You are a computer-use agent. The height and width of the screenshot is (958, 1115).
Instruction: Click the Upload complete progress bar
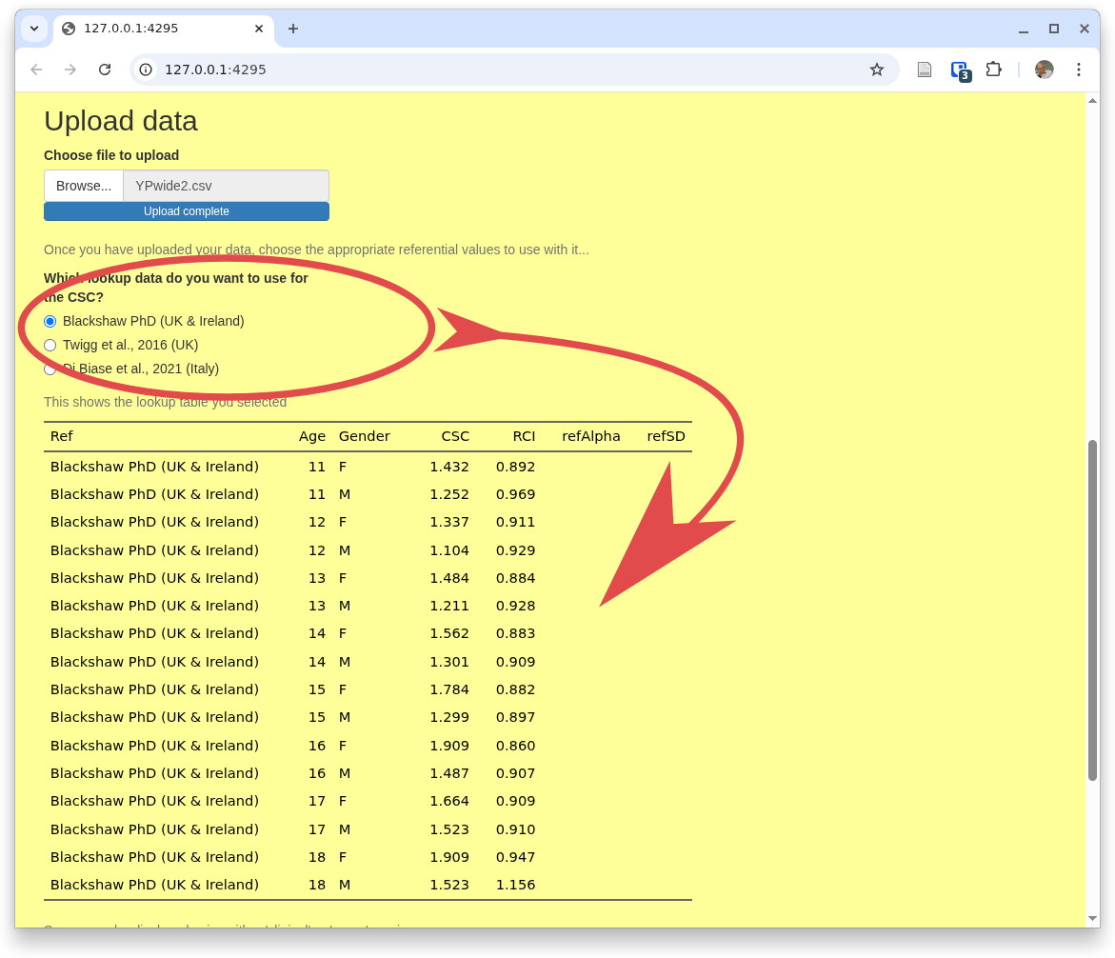187,211
